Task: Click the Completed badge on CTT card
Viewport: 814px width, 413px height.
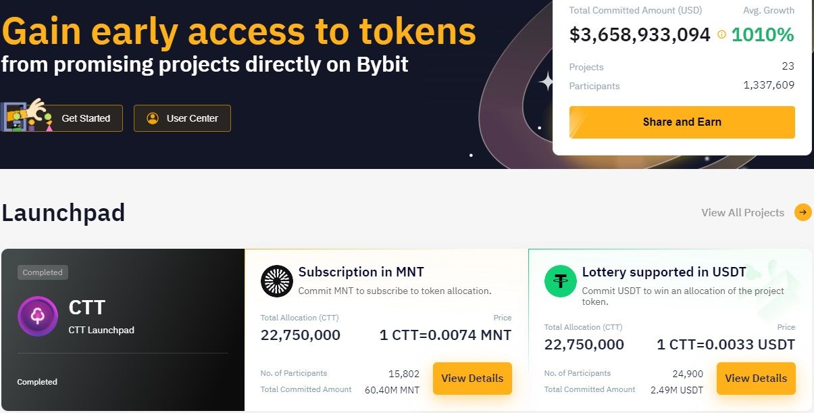Action: click(x=43, y=272)
